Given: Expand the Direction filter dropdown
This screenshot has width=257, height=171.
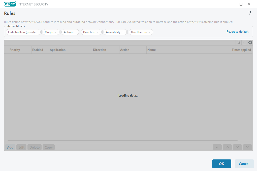Looking at the screenshot, I should pyautogui.click(x=91, y=32).
